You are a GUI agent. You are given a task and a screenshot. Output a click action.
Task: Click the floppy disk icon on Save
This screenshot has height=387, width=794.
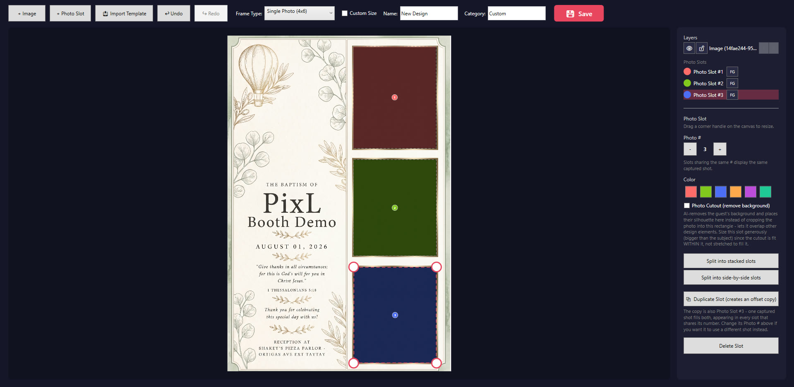[x=570, y=14]
